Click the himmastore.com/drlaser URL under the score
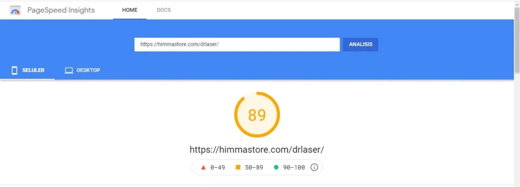The image size is (520, 187). click(256, 149)
